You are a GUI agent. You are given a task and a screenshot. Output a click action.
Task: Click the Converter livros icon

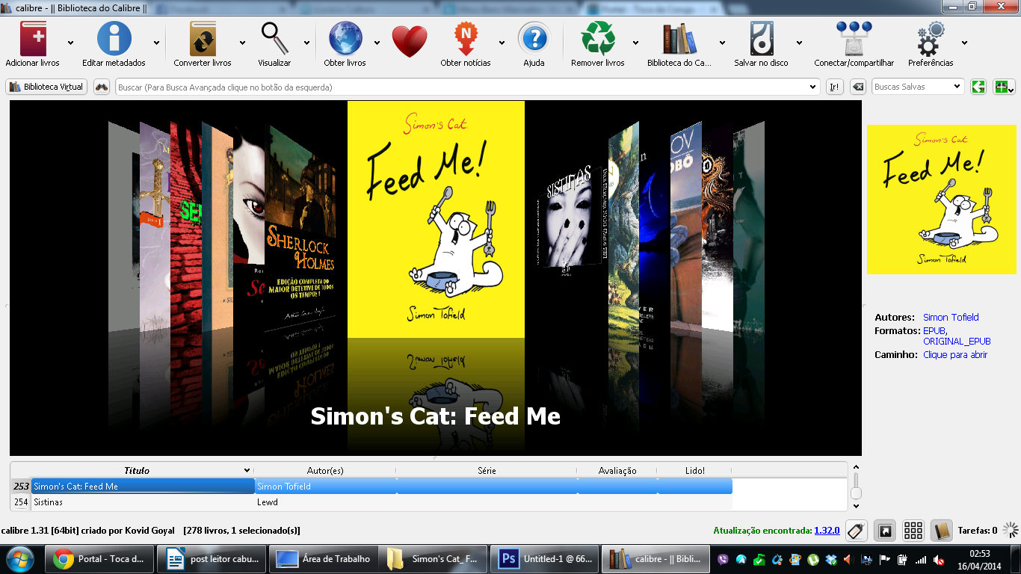point(203,39)
